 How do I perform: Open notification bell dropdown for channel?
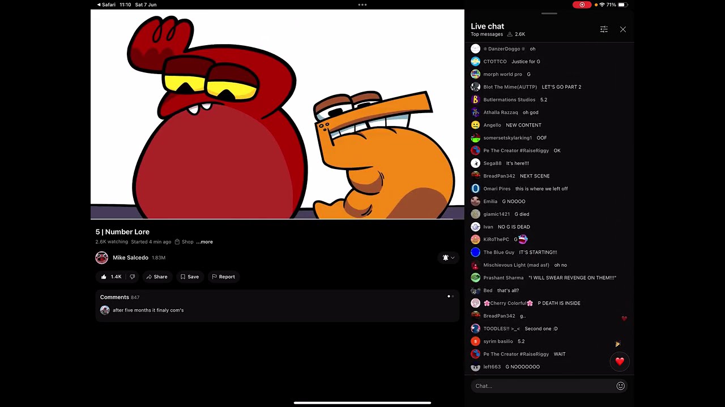pyautogui.click(x=449, y=258)
